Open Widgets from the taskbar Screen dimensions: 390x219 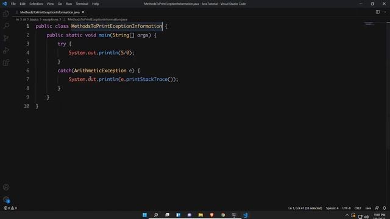click(x=179, y=215)
